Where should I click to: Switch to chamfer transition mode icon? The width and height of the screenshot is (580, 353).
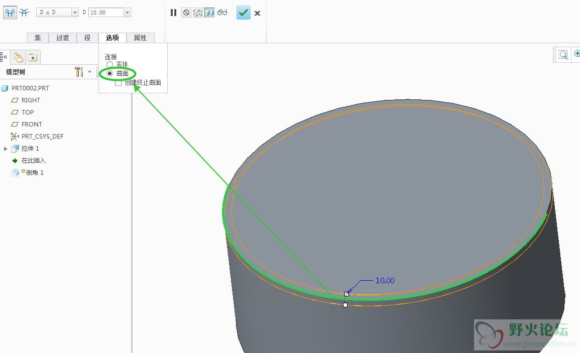click(x=25, y=13)
